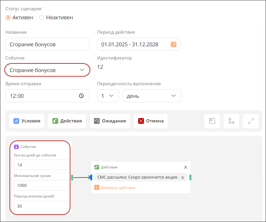The width and height of the screenshot is (266, 222).
Task: Open periodicity number dropdown showing 1
Action: coord(108,96)
